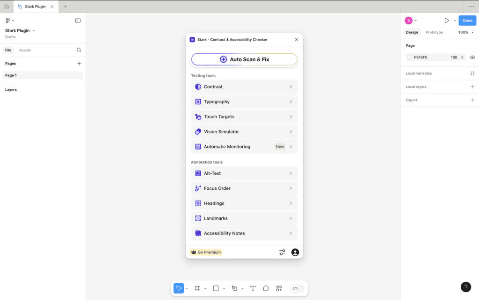Click the Drafts location label
Viewport: 479px width, 300px height.
point(10,37)
